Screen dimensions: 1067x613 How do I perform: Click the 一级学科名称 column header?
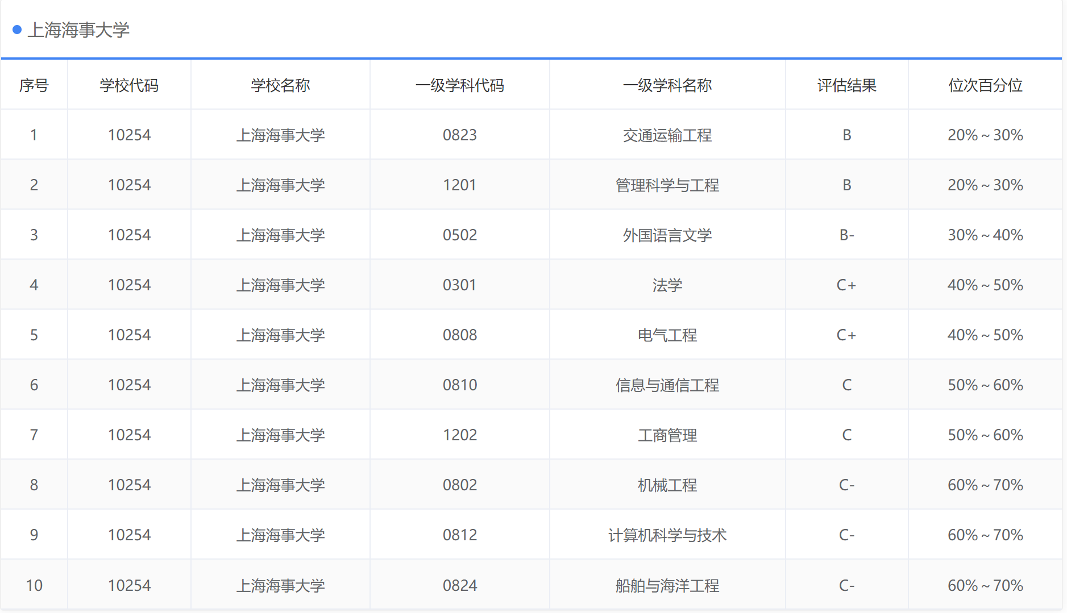668,85
